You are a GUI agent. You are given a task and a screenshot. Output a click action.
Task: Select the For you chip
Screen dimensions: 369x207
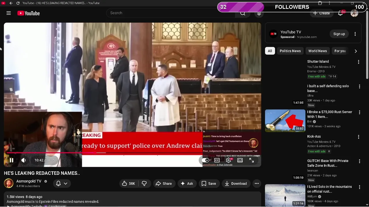coord(340,51)
